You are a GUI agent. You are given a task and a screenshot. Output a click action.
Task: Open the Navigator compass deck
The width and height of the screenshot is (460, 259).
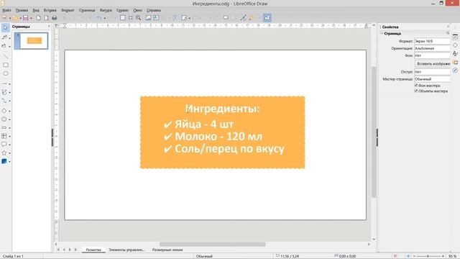[x=455, y=71]
